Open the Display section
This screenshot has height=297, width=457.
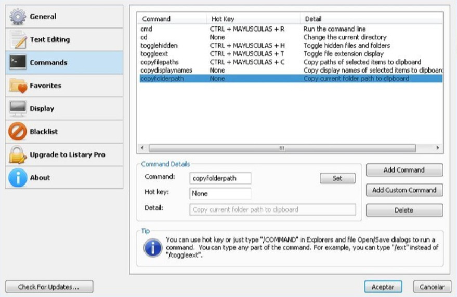tap(64, 108)
